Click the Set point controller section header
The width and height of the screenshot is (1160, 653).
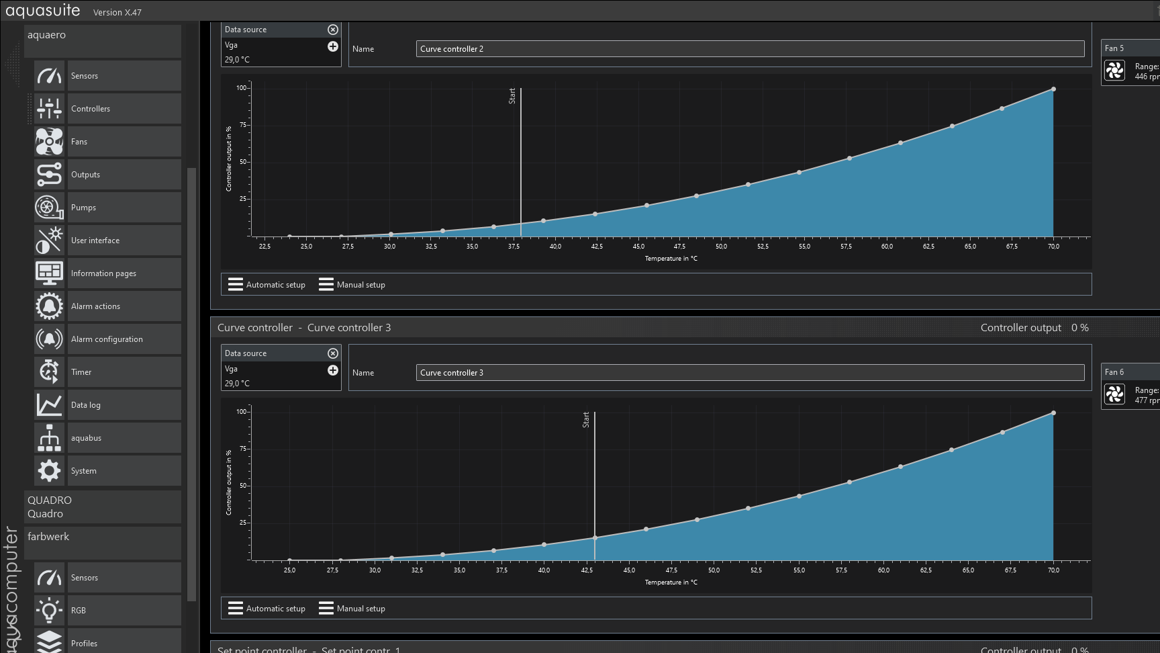[685, 648]
